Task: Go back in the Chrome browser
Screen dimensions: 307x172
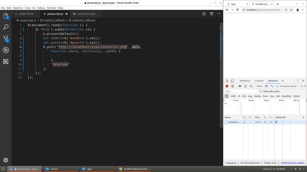Action: 227,10
